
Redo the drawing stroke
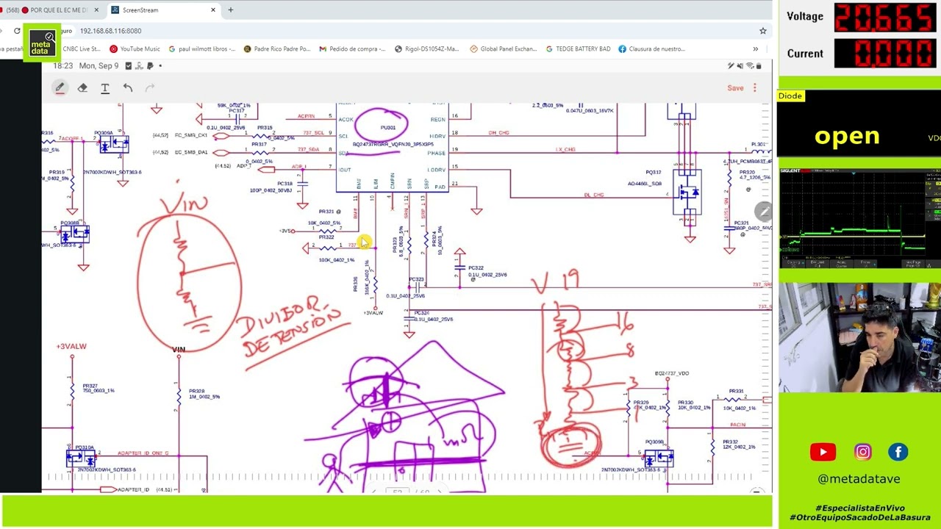150,88
